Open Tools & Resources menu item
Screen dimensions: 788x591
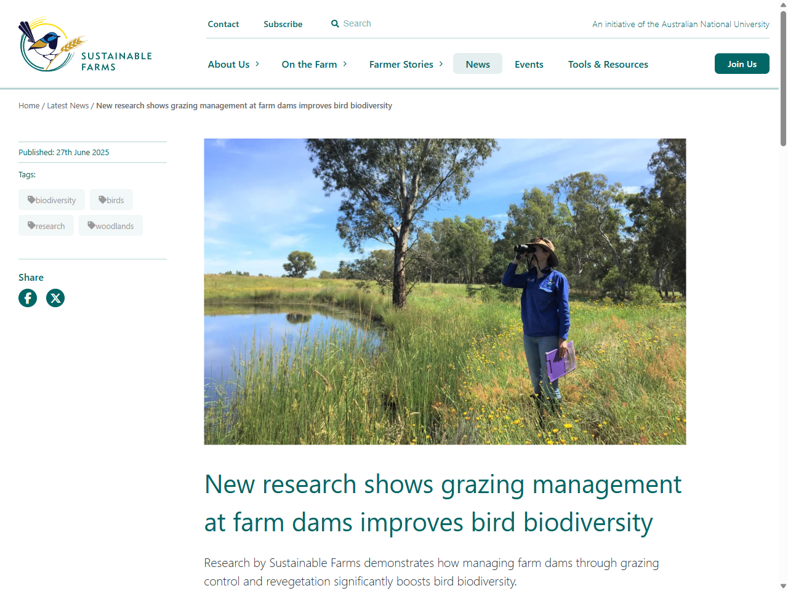608,64
